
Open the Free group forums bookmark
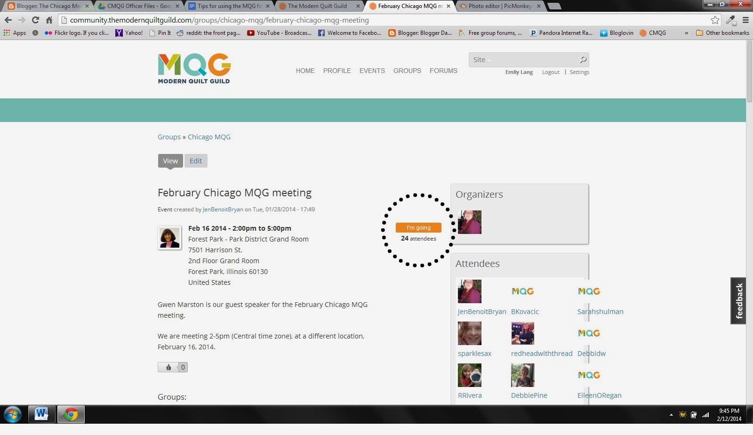pyautogui.click(x=490, y=33)
